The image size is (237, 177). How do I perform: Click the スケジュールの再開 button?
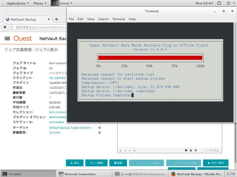click(x=183, y=163)
